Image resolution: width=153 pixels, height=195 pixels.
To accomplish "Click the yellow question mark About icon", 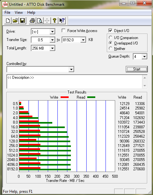I will click(x=55, y=20).
